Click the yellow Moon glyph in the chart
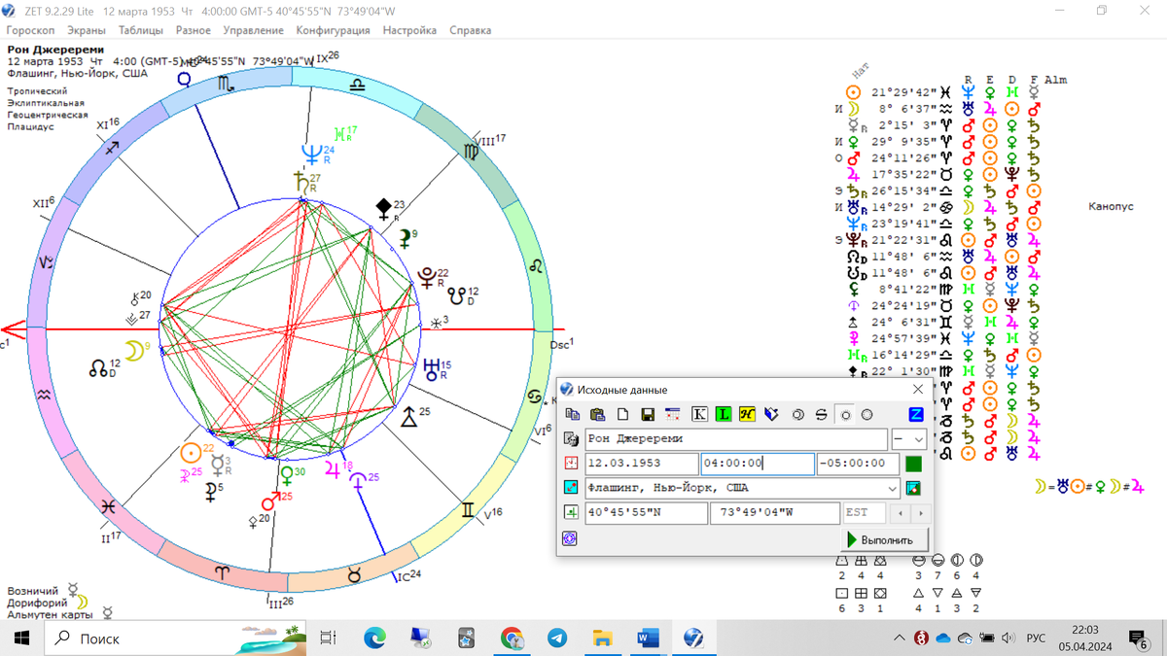The height and width of the screenshot is (656, 1167). (x=133, y=352)
